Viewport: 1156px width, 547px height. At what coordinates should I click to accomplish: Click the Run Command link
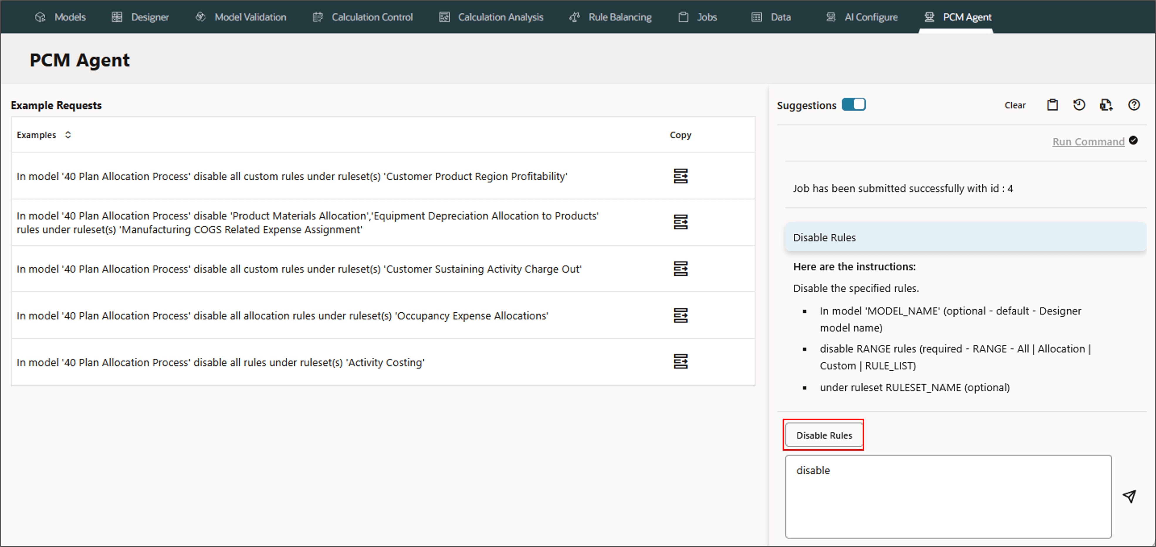point(1088,142)
